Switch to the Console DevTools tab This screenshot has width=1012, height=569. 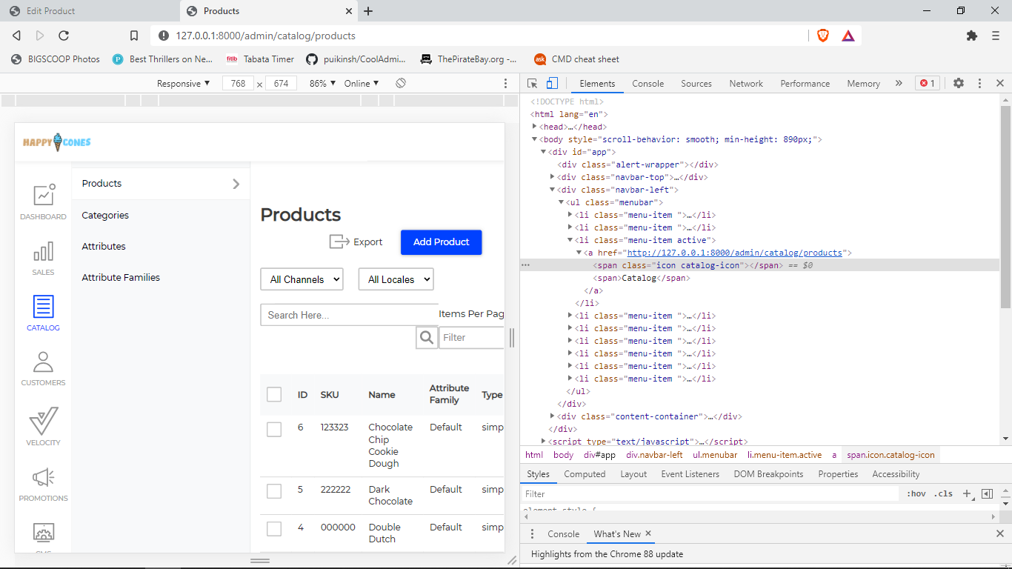coord(648,84)
